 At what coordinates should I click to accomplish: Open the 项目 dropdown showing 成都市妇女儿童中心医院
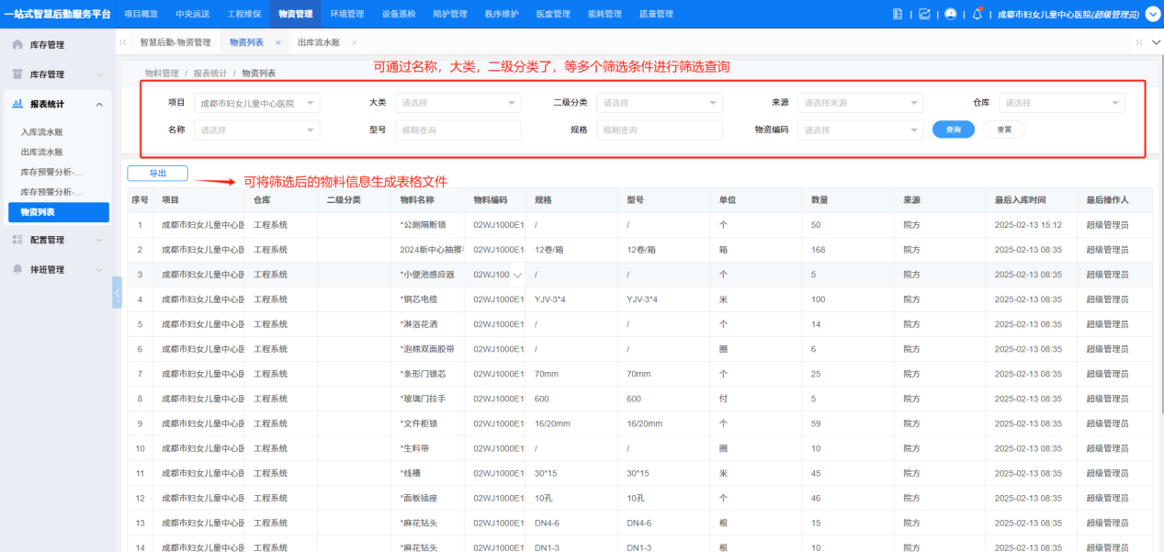coord(256,103)
